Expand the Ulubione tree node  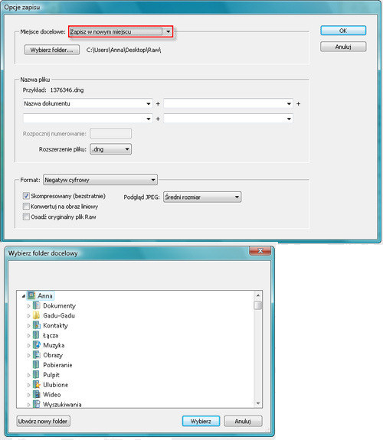28,385
